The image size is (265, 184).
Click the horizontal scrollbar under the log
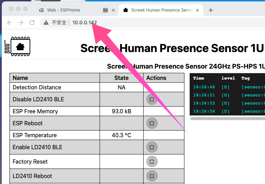click(x=227, y=119)
